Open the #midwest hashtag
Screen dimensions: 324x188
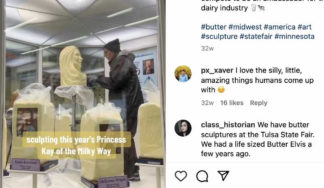[x=245, y=27]
